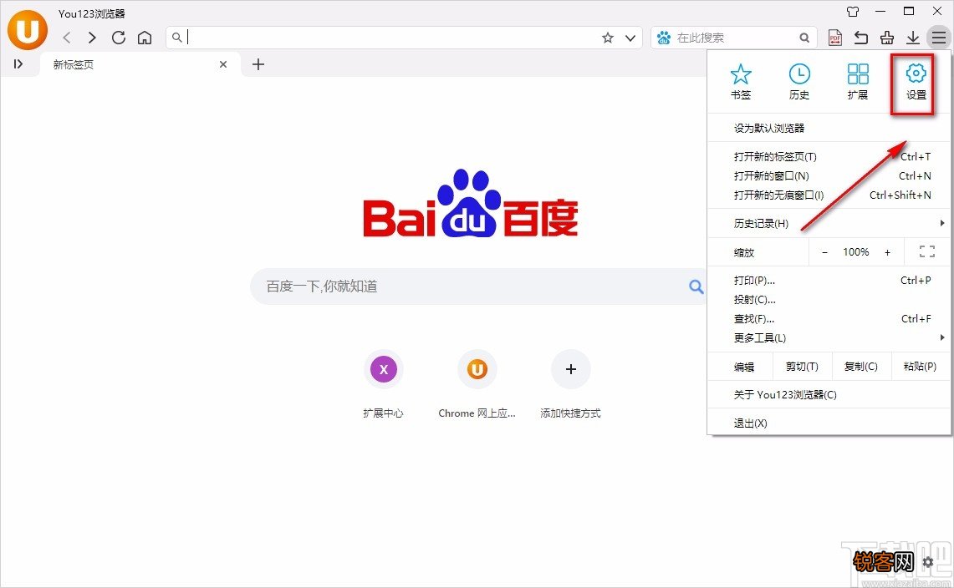Choose 打印(P)... menu item
This screenshot has height=588, width=954.
point(829,281)
